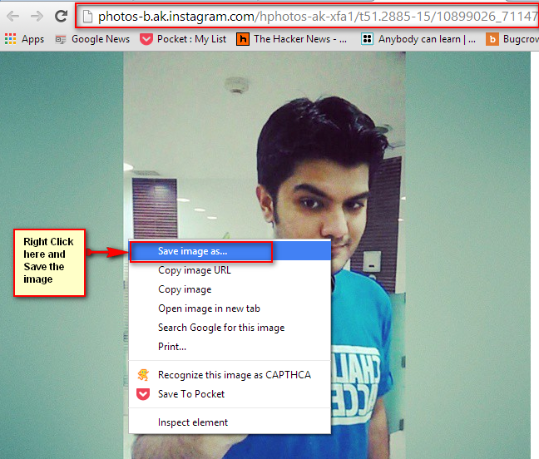Click the browser forward arrow
Screen dimensions: 539x459
coord(37,16)
